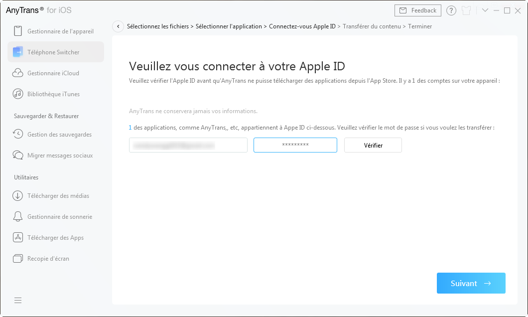Close the AnyTrans window
This screenshot has height=317, width=528.
coord(518,10)
